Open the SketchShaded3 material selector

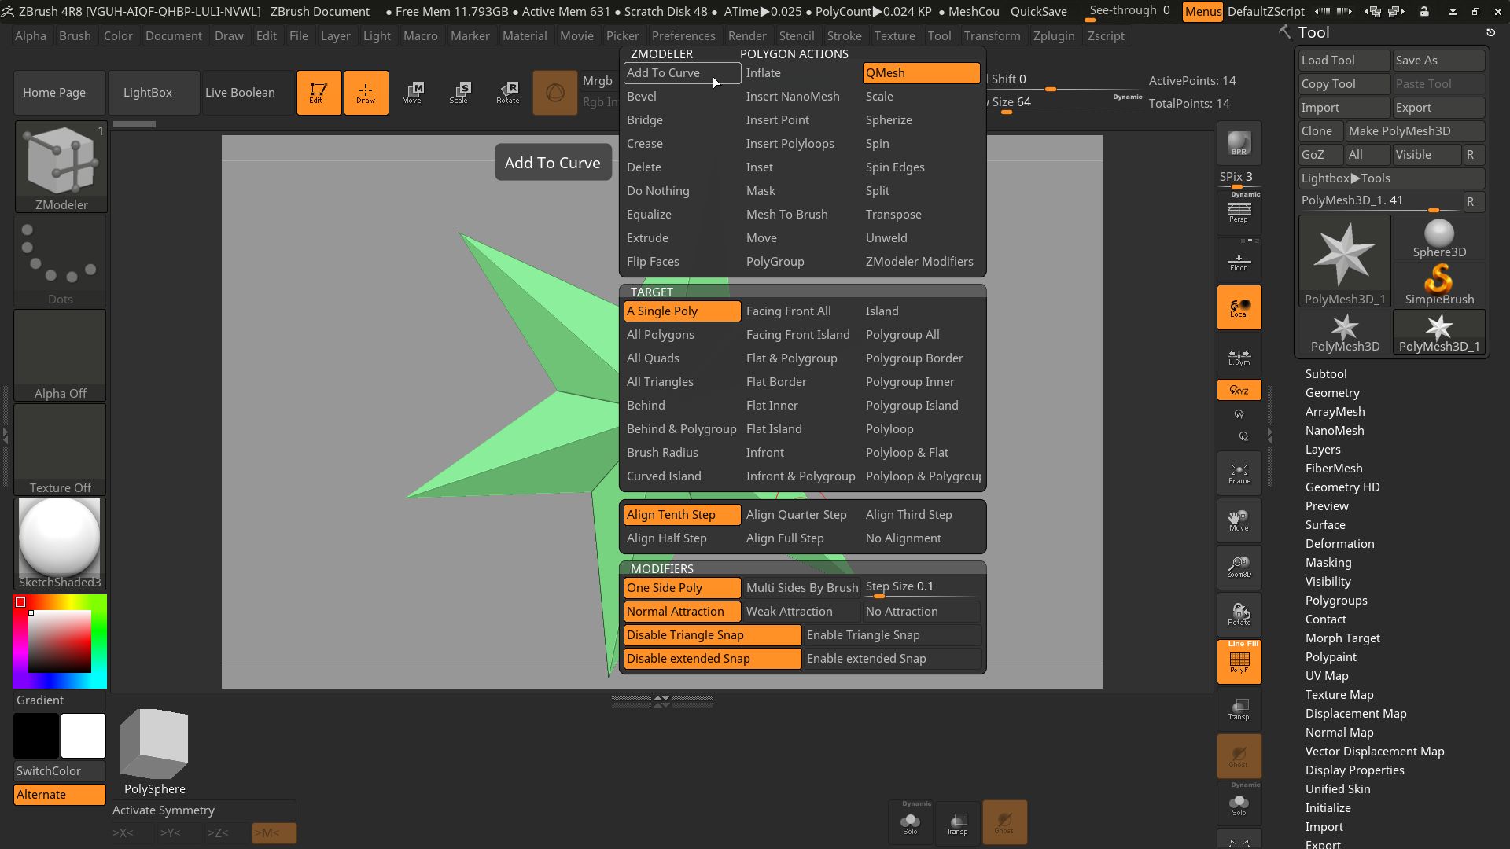tap(61, 544)
